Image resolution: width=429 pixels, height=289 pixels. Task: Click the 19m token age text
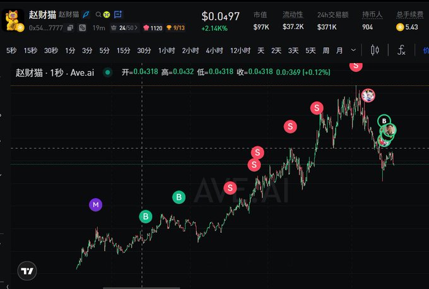[99, 28]
